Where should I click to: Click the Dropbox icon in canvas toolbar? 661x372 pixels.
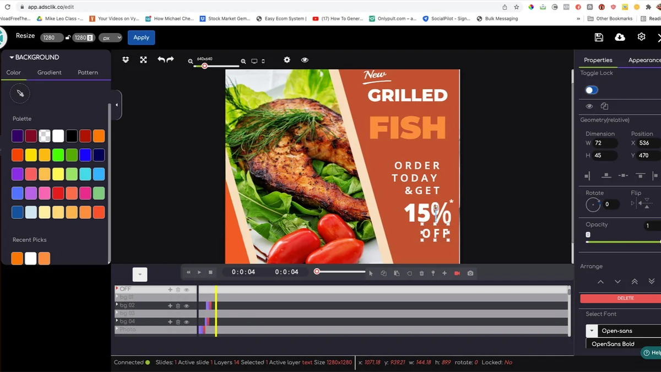126,60
